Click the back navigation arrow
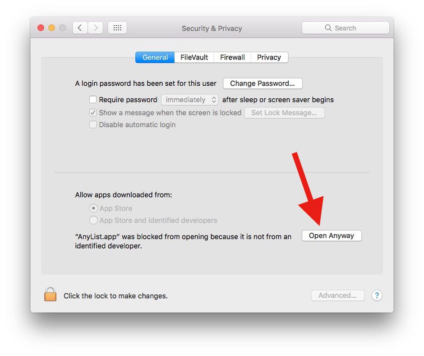Viewport: 424px width, 356px height. [80, 28]
